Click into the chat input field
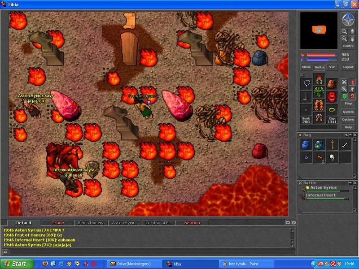Viewport: 359px width, 269px height. coord(152,252)
